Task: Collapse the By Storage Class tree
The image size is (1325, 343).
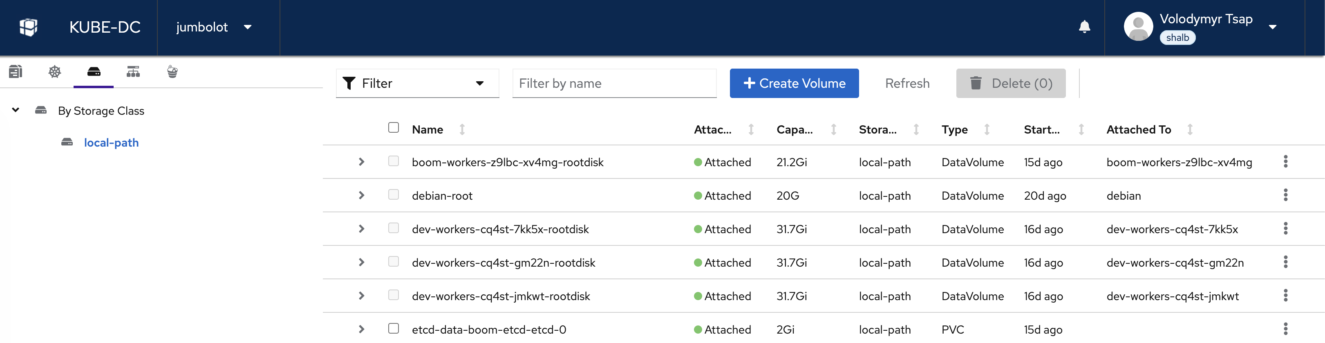Action: pos(16,110)
